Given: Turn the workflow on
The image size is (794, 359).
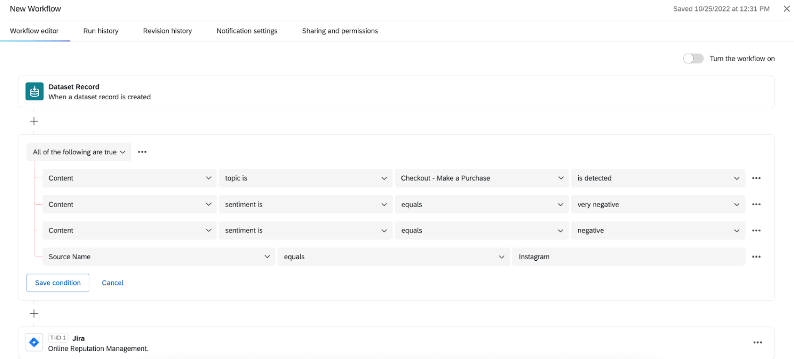Looking at the screenshot, I should [693, 58].
